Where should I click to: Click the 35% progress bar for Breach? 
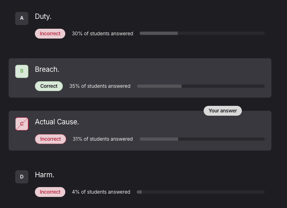(201, 86)
